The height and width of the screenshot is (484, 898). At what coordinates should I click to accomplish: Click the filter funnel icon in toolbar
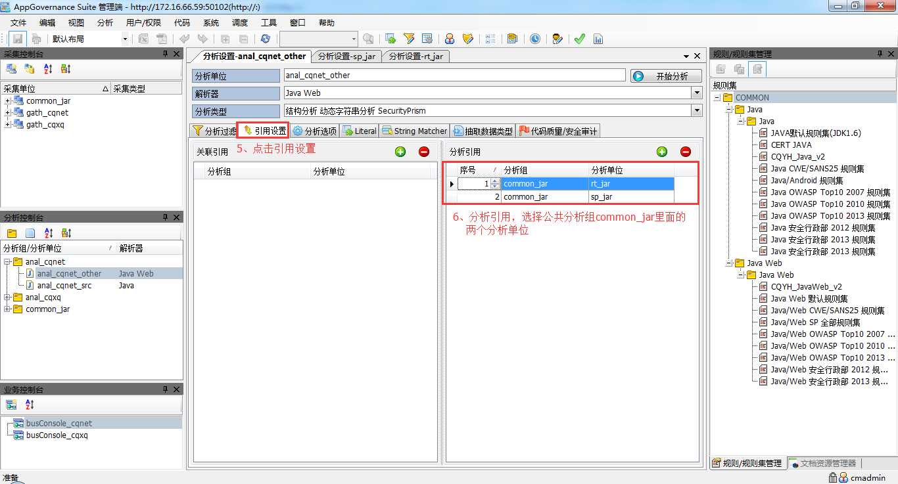point(409,39)
